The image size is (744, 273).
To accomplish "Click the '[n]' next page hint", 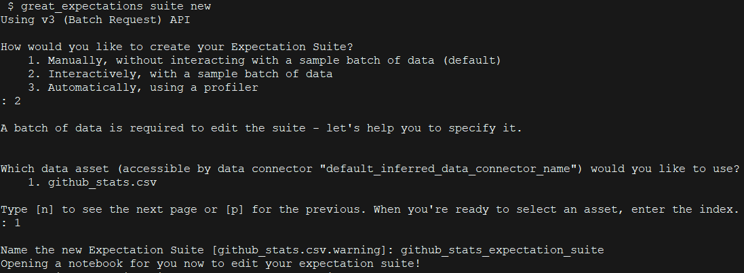I will pos(45,209).
